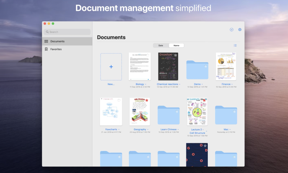
Task: Open the selection mode circle-check icon
Action: (x=231, y=29)
